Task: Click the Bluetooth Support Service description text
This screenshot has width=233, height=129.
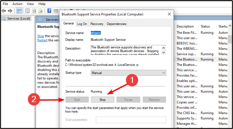Action: pos(126,50)
